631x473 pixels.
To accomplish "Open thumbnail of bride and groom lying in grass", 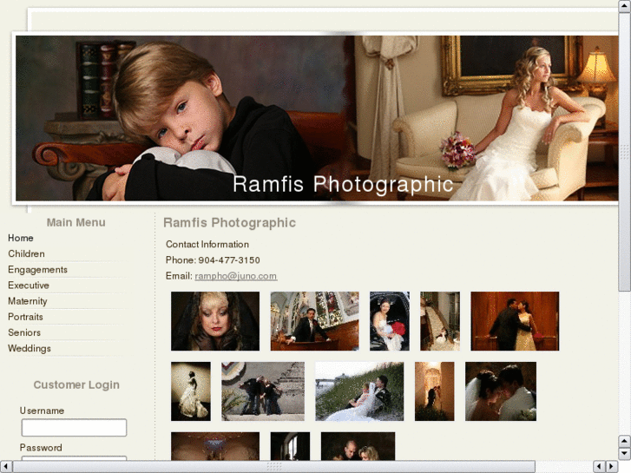I will coord(359,391).
